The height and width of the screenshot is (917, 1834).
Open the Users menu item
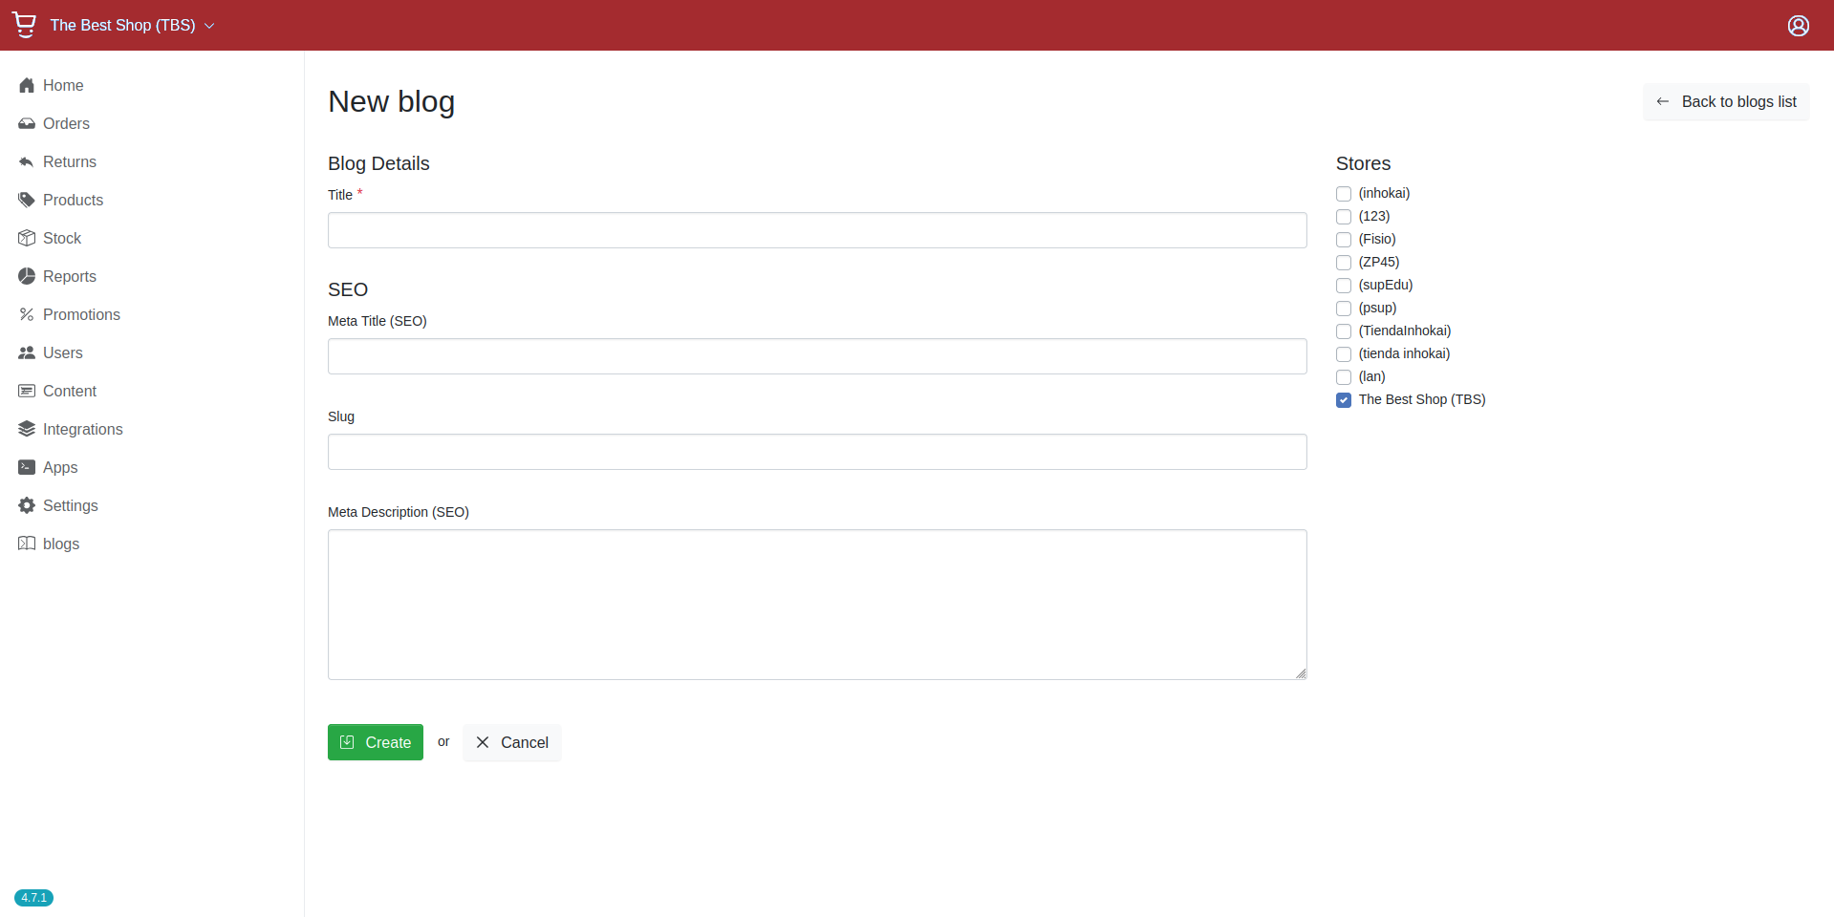(62, 353)
